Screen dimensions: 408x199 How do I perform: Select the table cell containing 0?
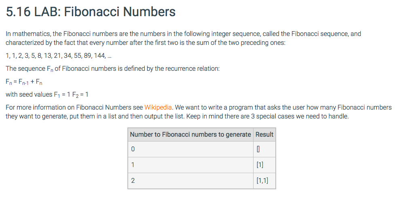click(190, 149)
